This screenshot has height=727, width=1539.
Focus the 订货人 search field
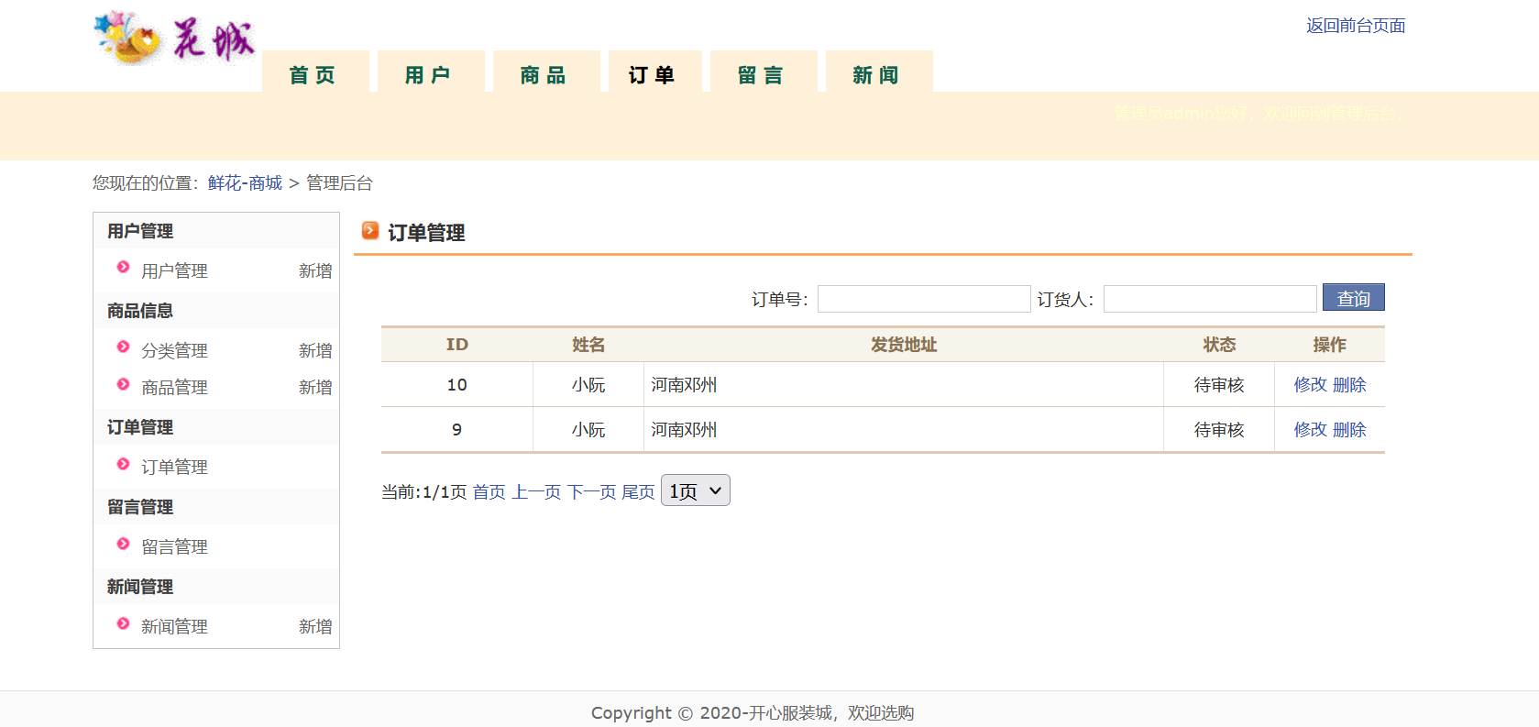click(1210, 299)
